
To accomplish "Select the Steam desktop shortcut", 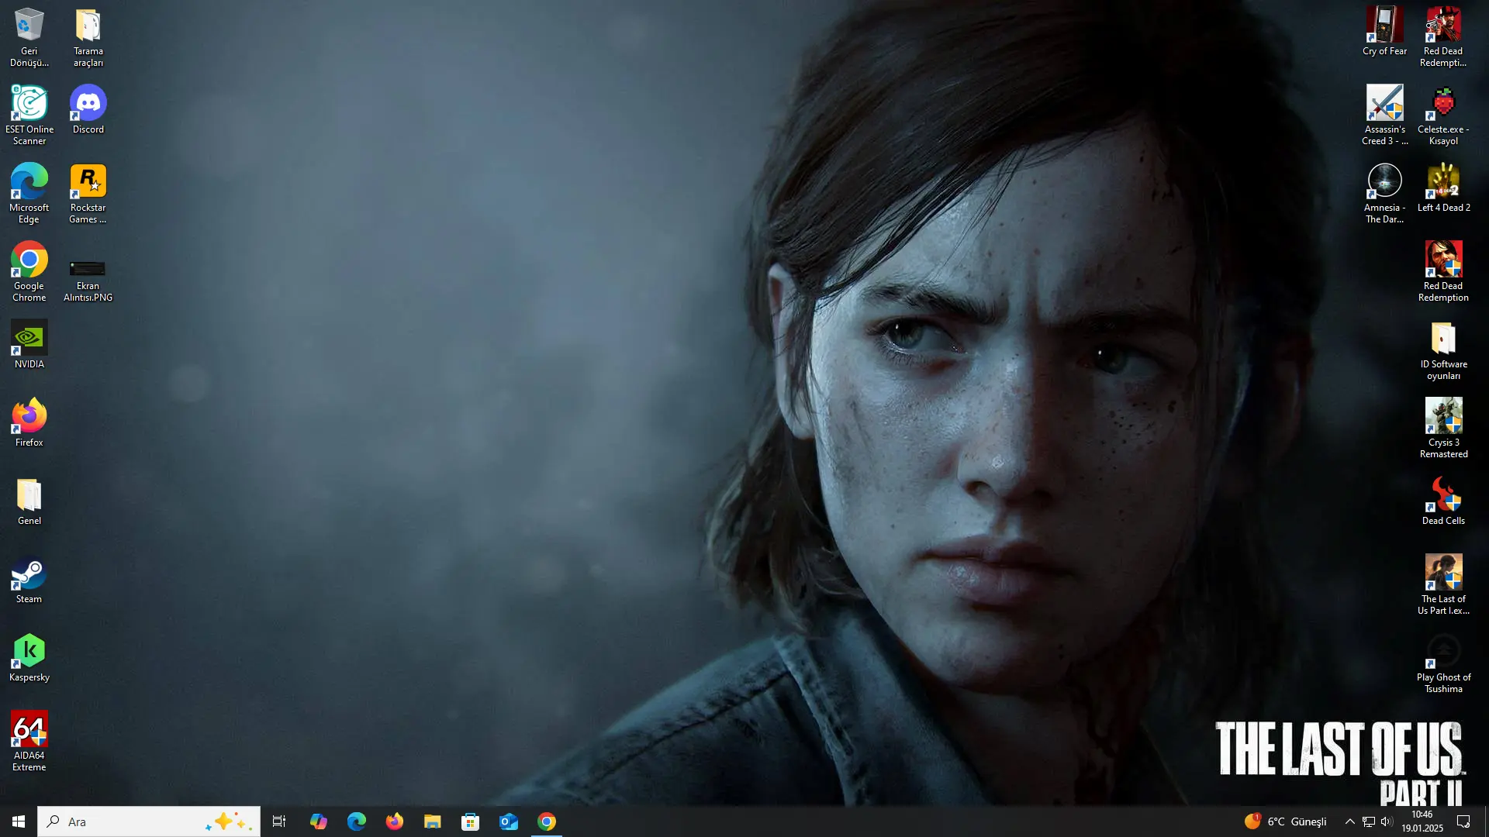I will pyautogui.click(x=29, y=580).
